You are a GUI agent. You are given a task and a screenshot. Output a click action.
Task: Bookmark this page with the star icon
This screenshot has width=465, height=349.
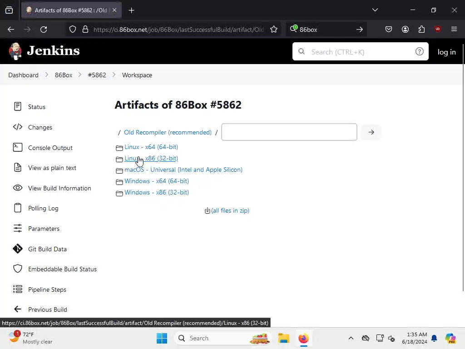(274, 30)
